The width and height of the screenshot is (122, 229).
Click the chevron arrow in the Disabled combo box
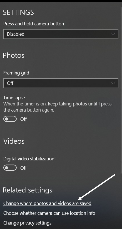tap(113, 34)
